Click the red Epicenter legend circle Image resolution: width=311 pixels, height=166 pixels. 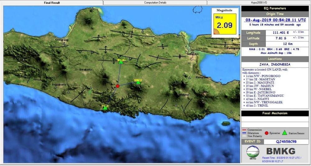point(266,133)
